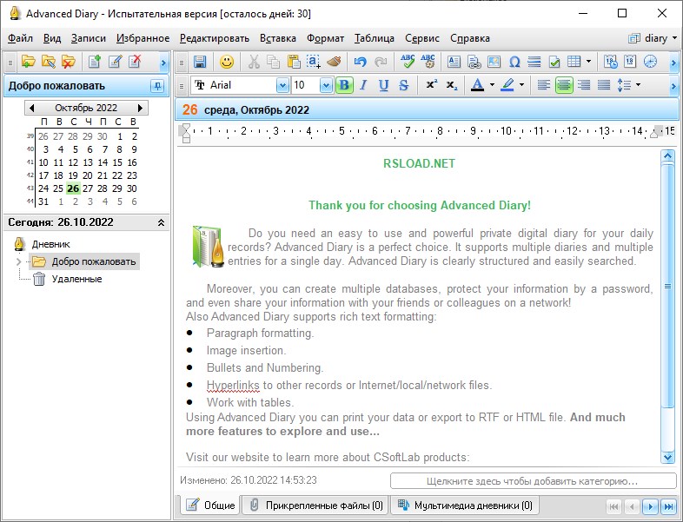Open the Формат menu
The height and width of the screenshot is (522, 683).
click(x=325, y=38)
